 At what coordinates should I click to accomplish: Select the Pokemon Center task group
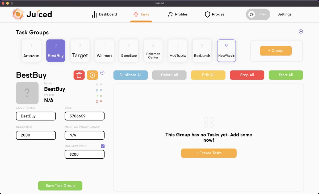tap(153, 51)
